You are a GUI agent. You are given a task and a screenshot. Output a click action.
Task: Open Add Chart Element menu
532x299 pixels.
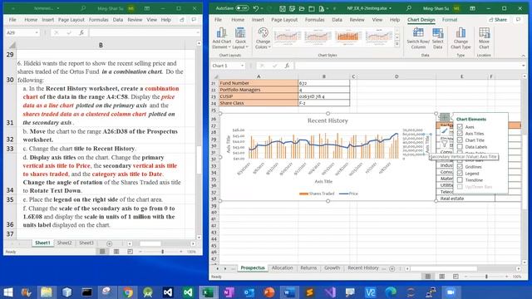click(222, 38)
